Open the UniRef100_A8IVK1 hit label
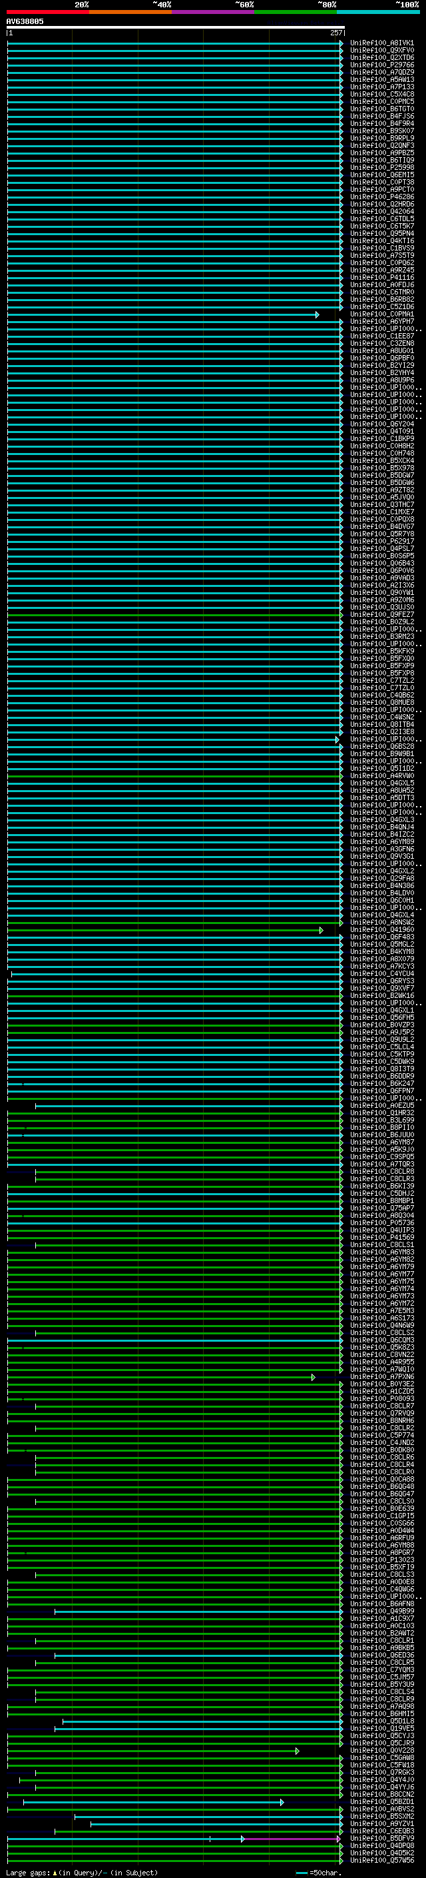This screenshot has width=426, height=1878. click(381, 43)
